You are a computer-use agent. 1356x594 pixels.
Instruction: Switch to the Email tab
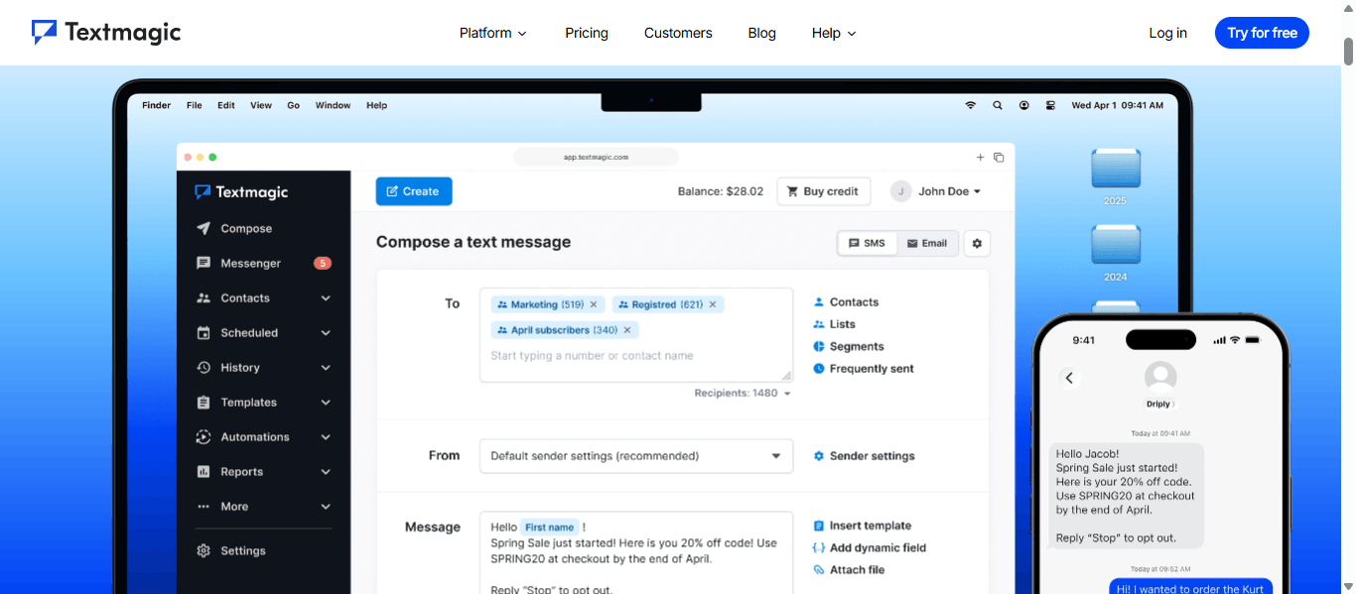(x=928, y=243)
